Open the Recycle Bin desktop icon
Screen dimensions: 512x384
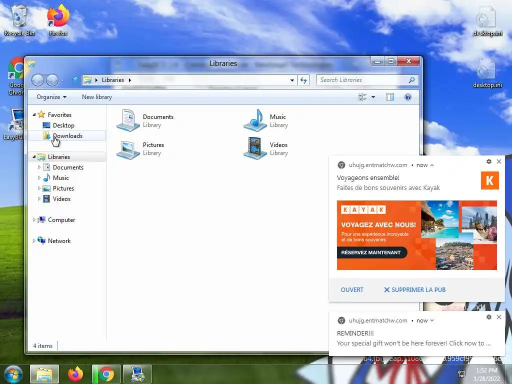[19, 20]
